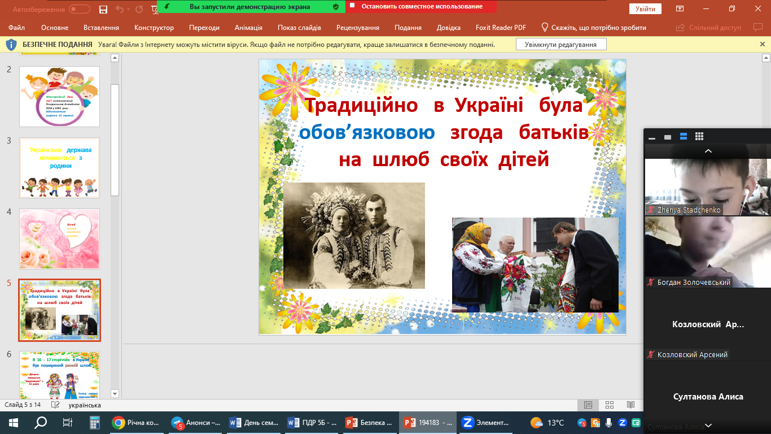Open the comments speech bubble icon
The image size is (771, 434).
[x=758, y=27]
